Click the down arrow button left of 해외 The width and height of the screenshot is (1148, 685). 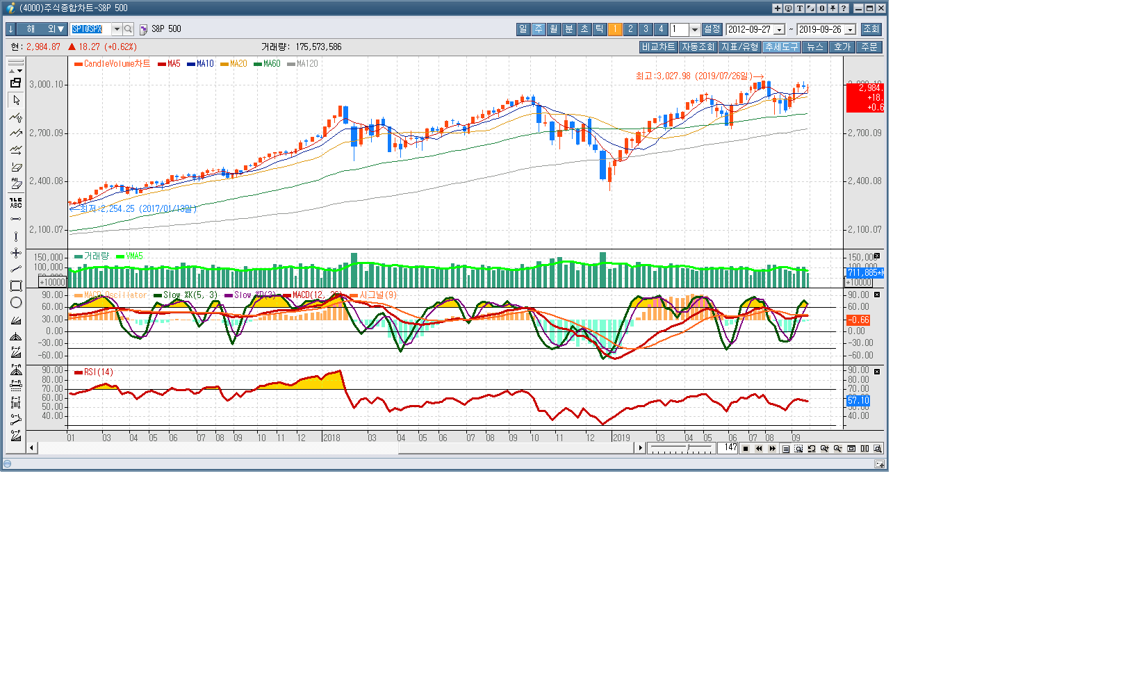(x=11, y=29)
